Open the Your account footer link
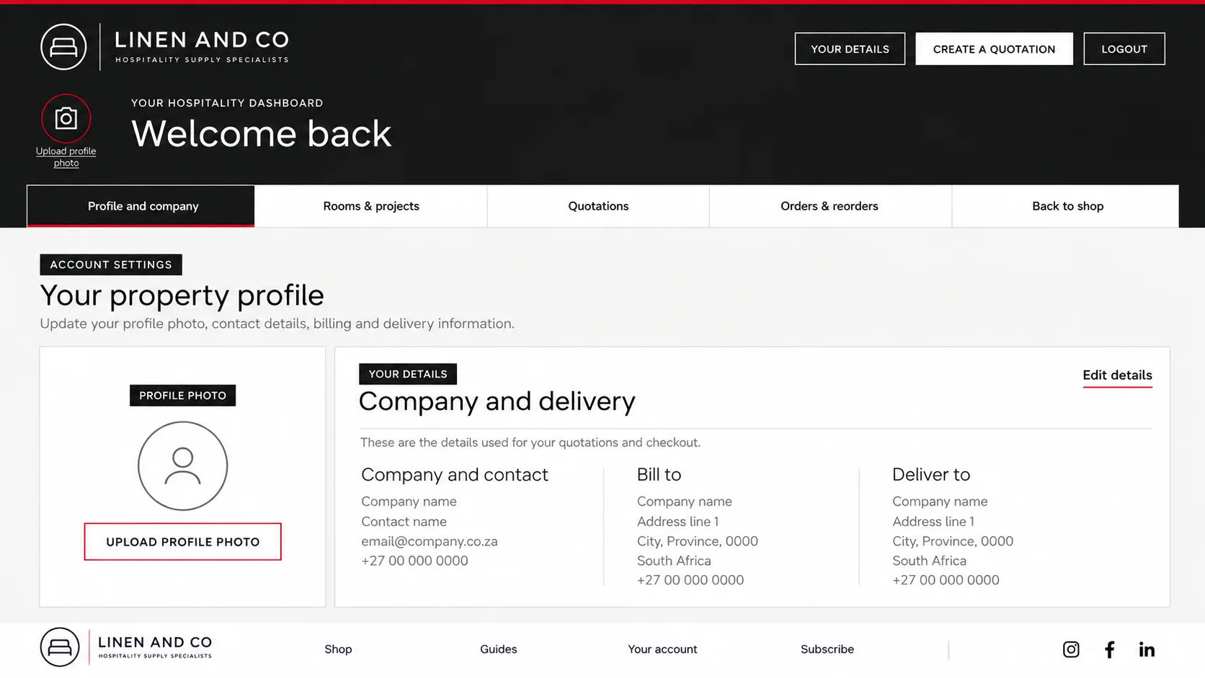This screenshot has height=678, width=1205. pos(662,649)
